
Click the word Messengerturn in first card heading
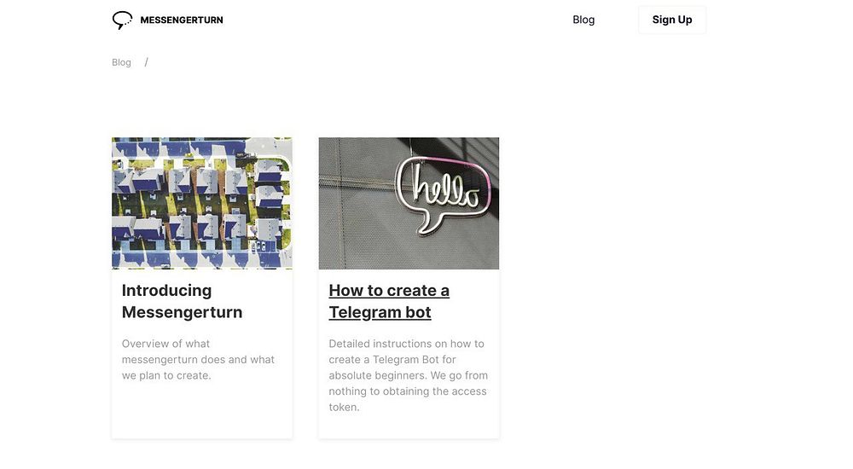183,312
